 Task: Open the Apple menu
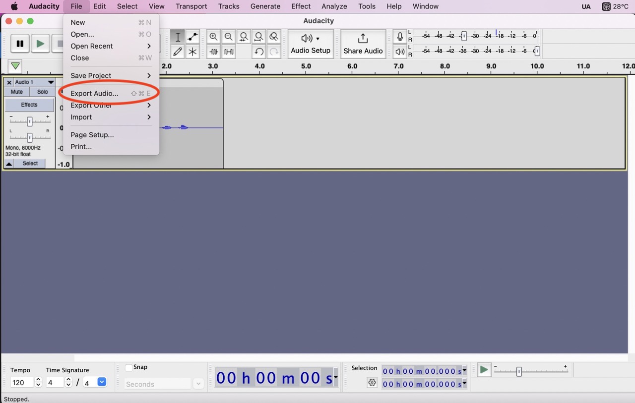pos(14,6)
